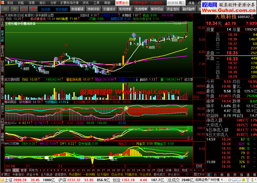Expand more info tabs with >> after 持仓股份
The height and width of the screenshot is (183, 257).
click(x=187, y=174)
